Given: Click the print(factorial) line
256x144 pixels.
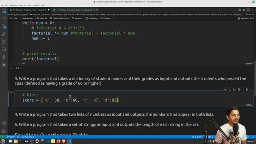Looking at the screenshot, I should pos(40,59).
